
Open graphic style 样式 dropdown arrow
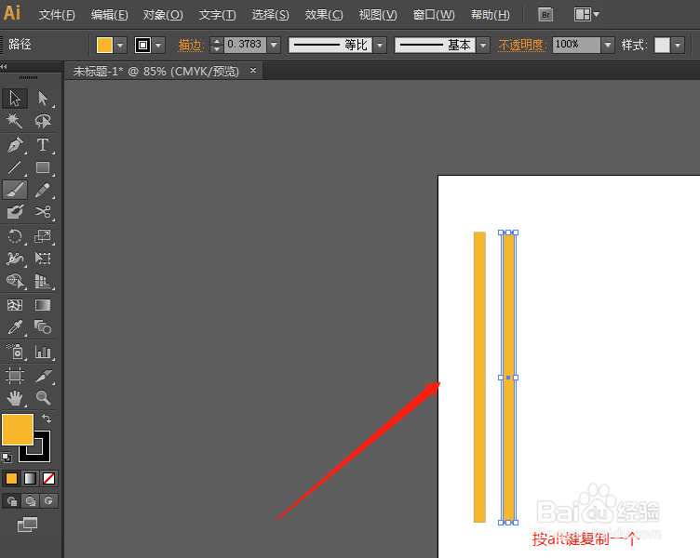click(x=678, y=45)
